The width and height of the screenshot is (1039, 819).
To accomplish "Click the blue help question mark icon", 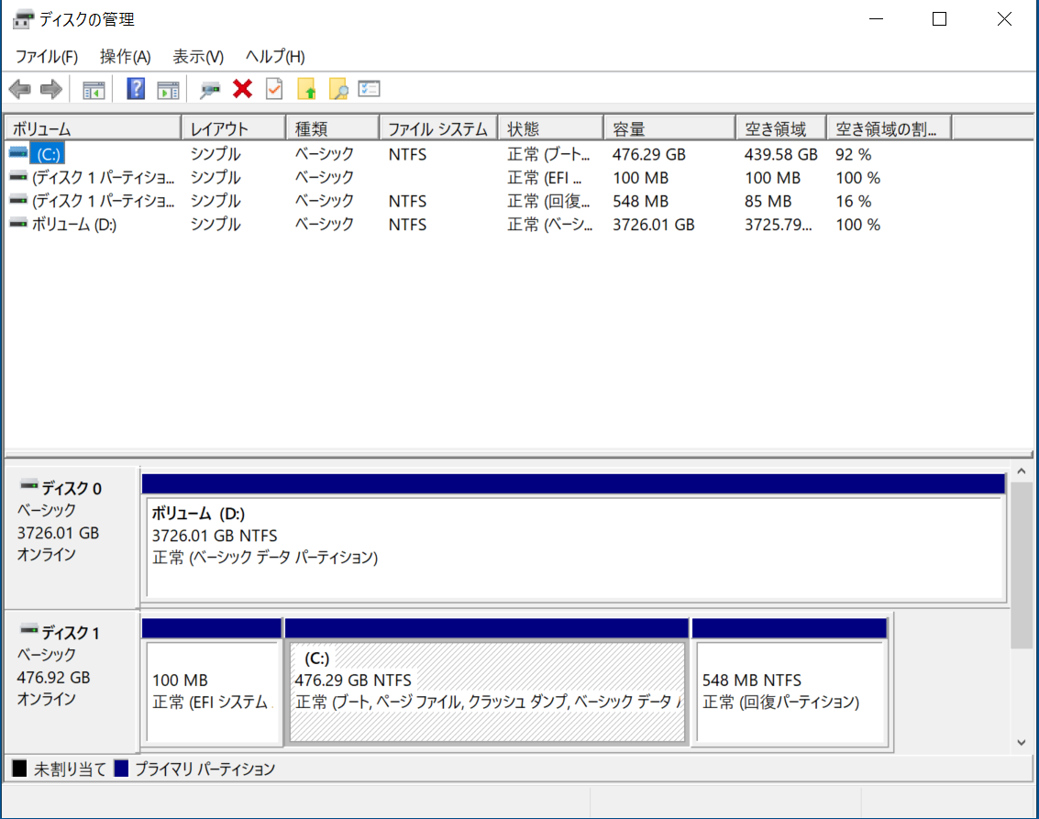I will 136,89.
